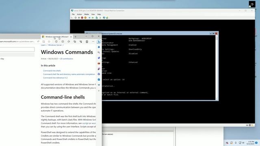
Task: Click the VM Revert toolbar icon
Action: pyautogui.click(x=100, y=18)
